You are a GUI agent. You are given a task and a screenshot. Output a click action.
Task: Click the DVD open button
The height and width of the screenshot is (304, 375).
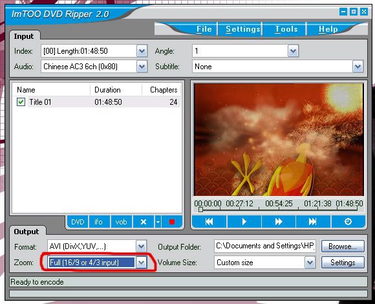[x=78, y=222]
